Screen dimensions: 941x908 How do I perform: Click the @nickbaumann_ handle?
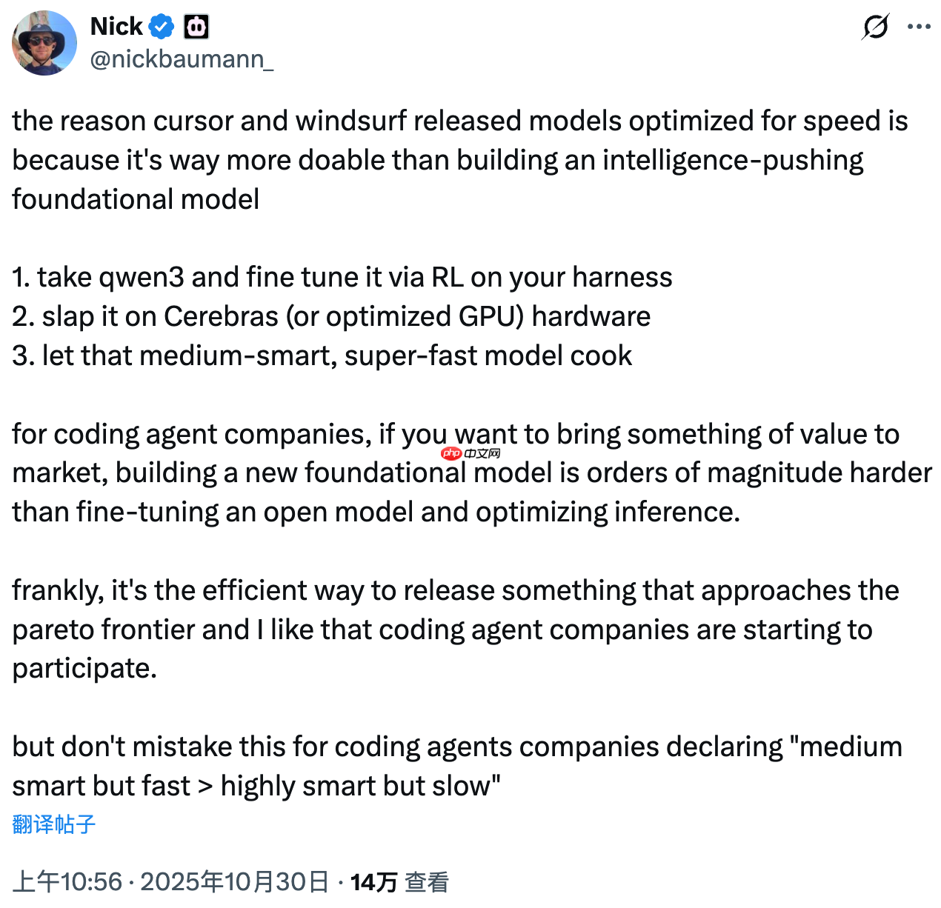click(182, 61)
